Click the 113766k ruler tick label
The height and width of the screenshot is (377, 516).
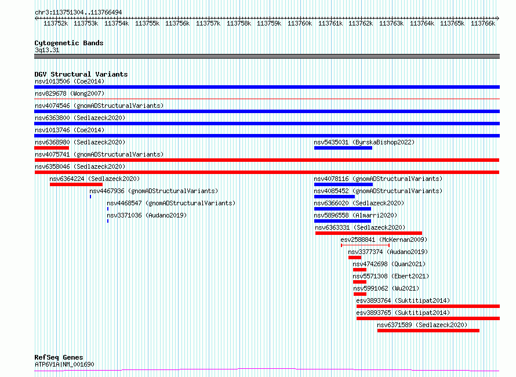tap(483, 23)
